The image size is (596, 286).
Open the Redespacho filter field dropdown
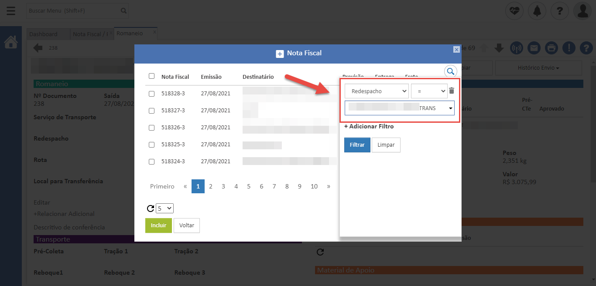377,91
